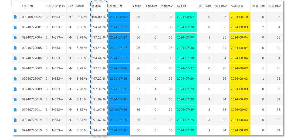Select lot number 09240726014 cell

[32, 120]
